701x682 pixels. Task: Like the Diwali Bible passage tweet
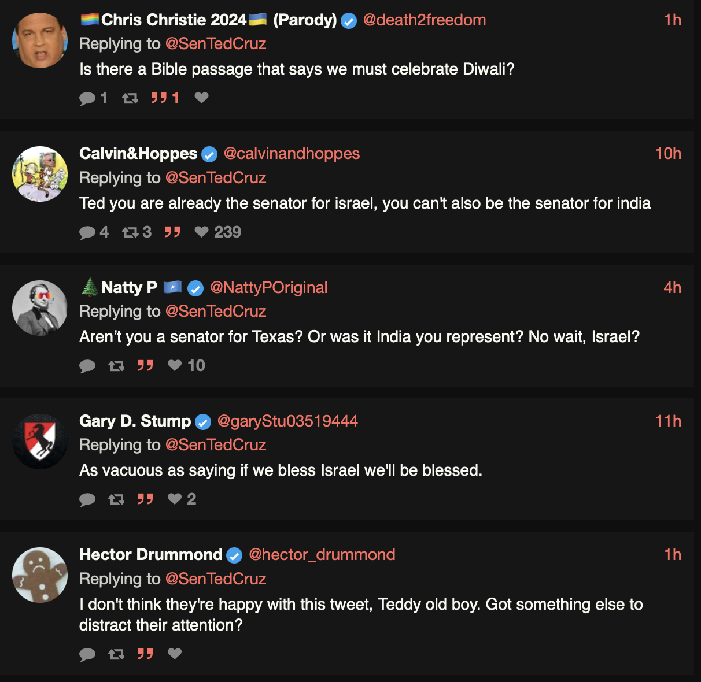click(x=201, y=98)
